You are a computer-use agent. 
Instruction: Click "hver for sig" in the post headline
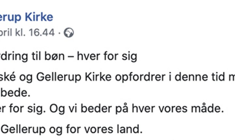pyautogui.click(x=107, y=57)
